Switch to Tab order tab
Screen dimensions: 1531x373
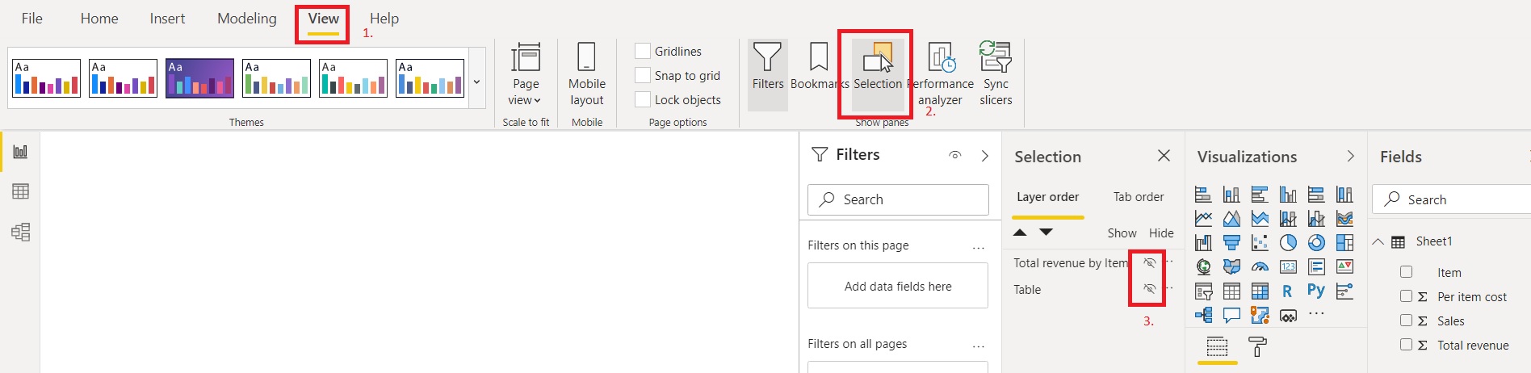pos(1138,197)
